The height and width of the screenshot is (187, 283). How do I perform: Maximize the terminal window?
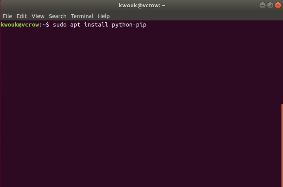click(x=270, y=5)
